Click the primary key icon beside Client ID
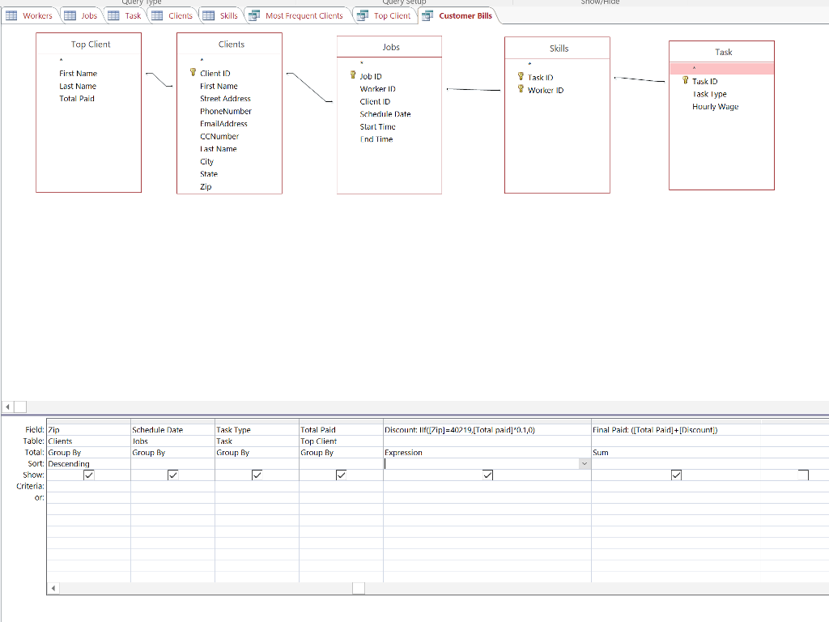This screenshot has width=829, height=622. pyautogui.click(x=193, y=73)
